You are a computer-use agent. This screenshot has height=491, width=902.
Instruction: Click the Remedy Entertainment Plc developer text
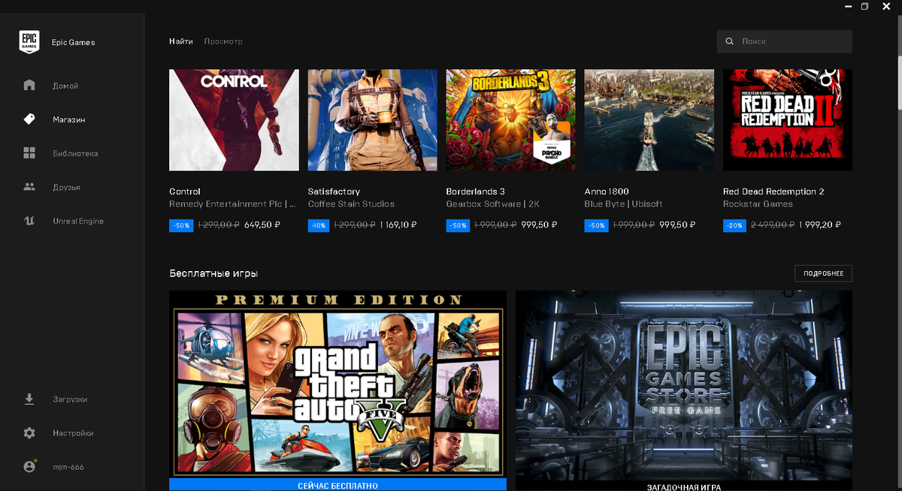point(232,204)
